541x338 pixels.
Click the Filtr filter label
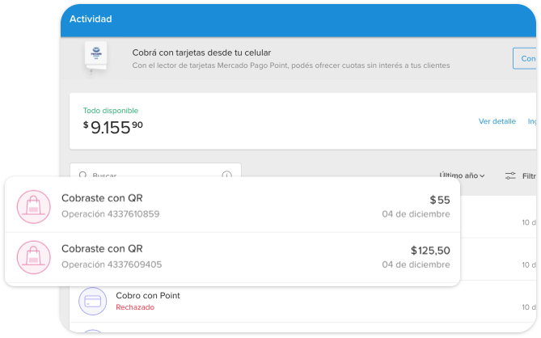pos(529,176)
